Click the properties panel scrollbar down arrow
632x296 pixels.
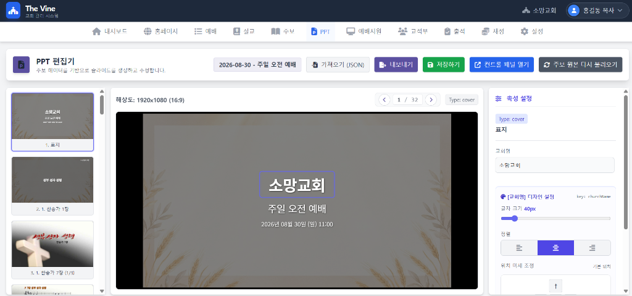pyautogui.click(x=626, y=291)
